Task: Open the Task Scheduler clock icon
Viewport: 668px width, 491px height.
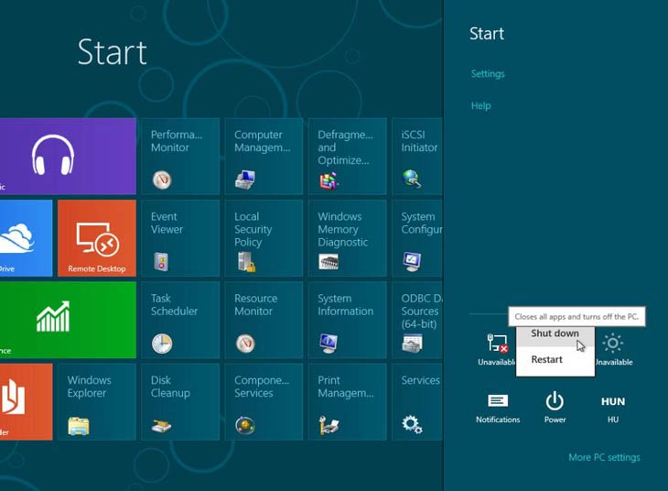Action: click(162, 344)
